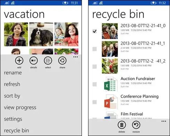This screenshot has width=170, height=136.
Task: Tap the share icon
Action: pyautogui.click(x=62, y=61)
